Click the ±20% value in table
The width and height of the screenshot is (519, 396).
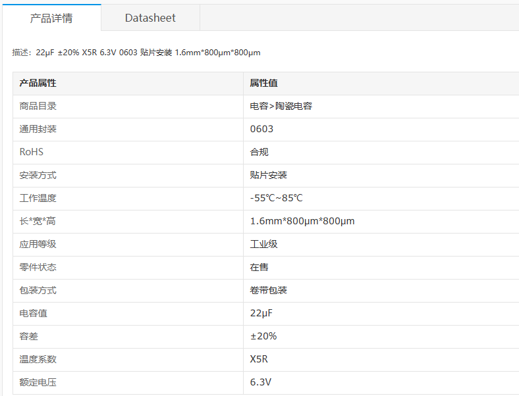(263, 336)
